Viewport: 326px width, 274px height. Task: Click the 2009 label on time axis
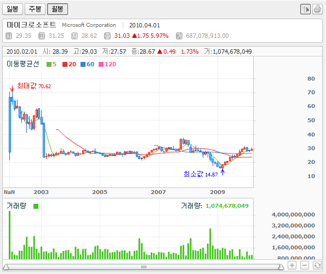coord(218,192)
